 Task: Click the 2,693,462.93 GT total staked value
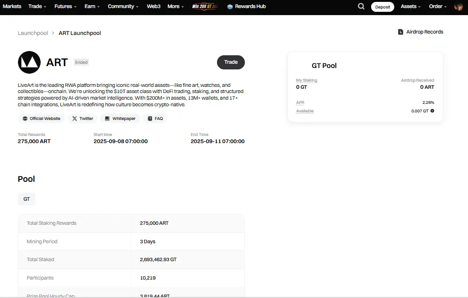click(x=158, y=260)
